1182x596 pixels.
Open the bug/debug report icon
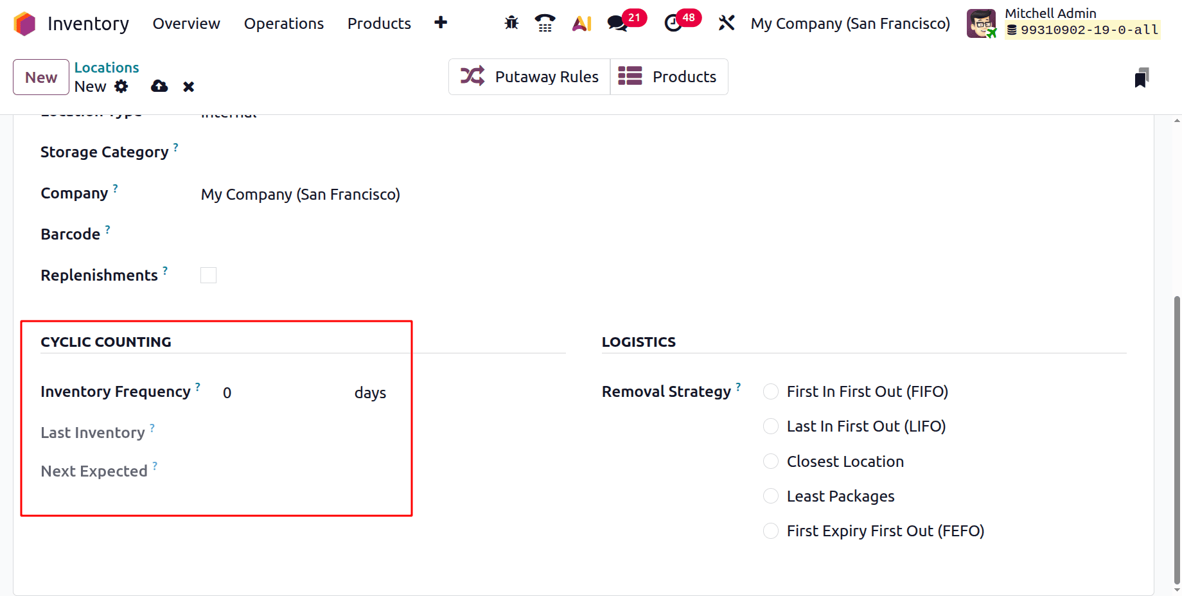pyautogui.click(x=511, y=22)
